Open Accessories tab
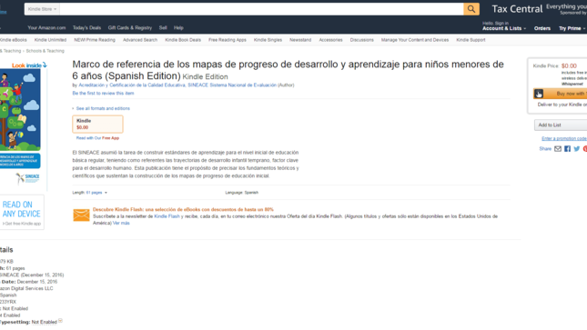The width and height of the screenshot is (587, 330). coord(330,40)
